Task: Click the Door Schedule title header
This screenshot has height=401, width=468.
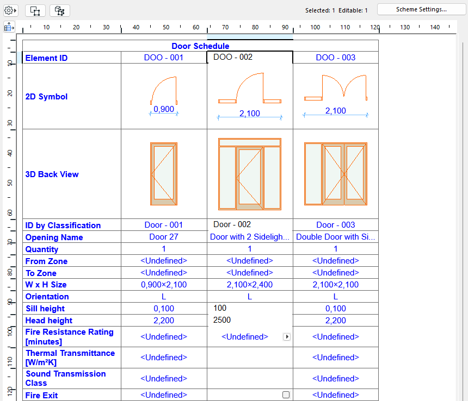Action: (x=200, y=46)
